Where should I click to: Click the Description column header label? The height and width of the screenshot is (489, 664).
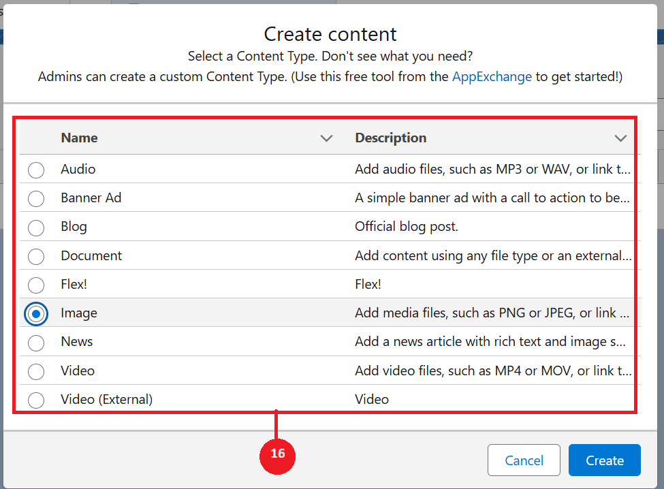(390, 138)
